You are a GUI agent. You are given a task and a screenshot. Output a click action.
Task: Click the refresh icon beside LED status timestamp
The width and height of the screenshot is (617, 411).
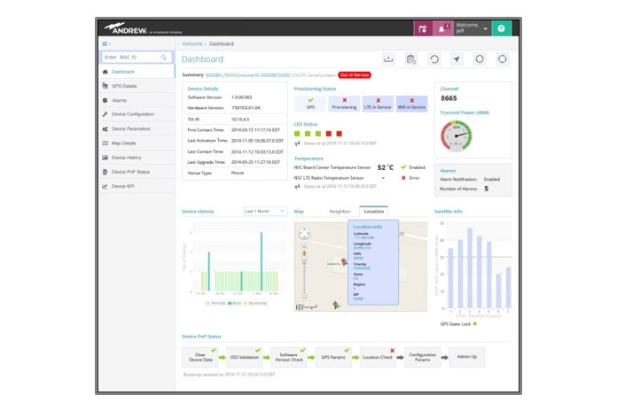(x=298, y=143)
